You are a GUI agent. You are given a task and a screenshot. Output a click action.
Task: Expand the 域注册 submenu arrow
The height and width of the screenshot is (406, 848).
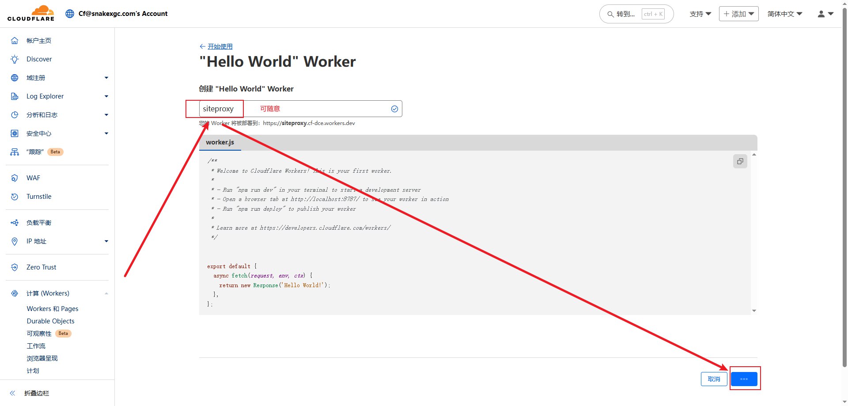pos(106,78)
